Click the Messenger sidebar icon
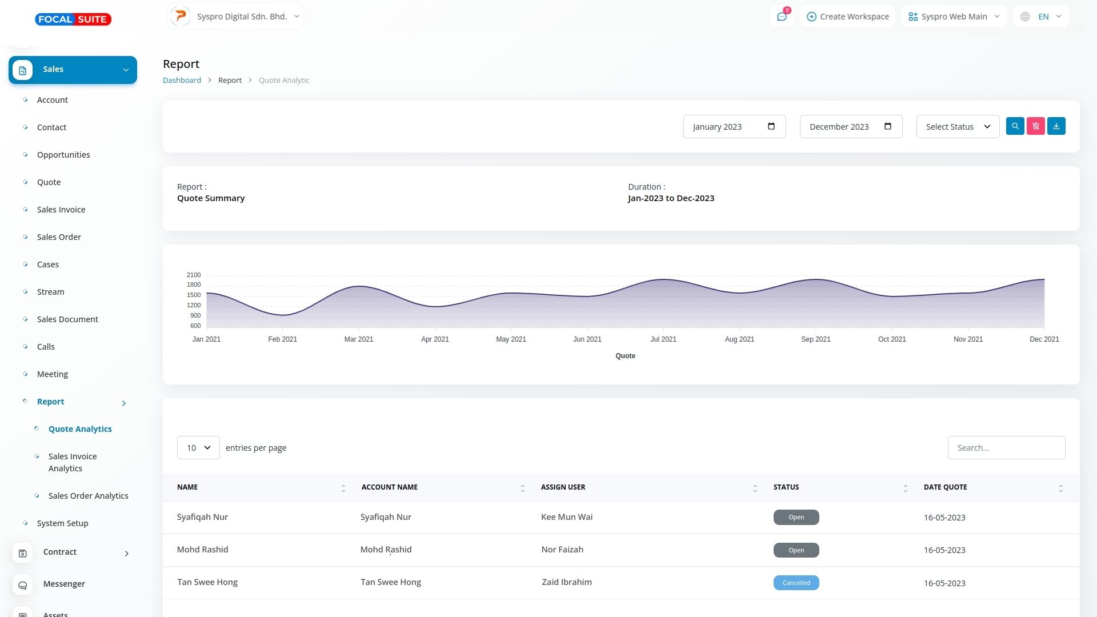 (23, 585)
